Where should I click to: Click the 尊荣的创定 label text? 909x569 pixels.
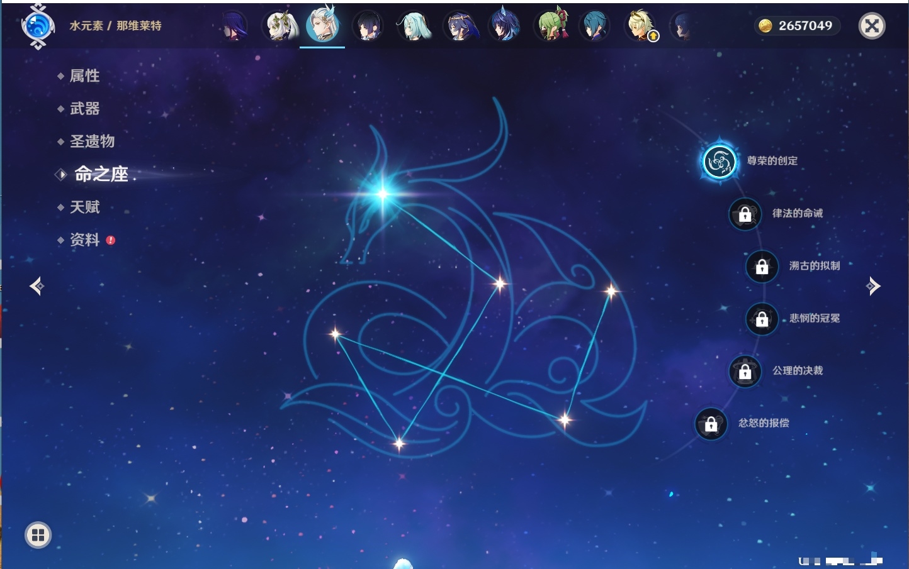pyautogui.click(x=772, y=161)
